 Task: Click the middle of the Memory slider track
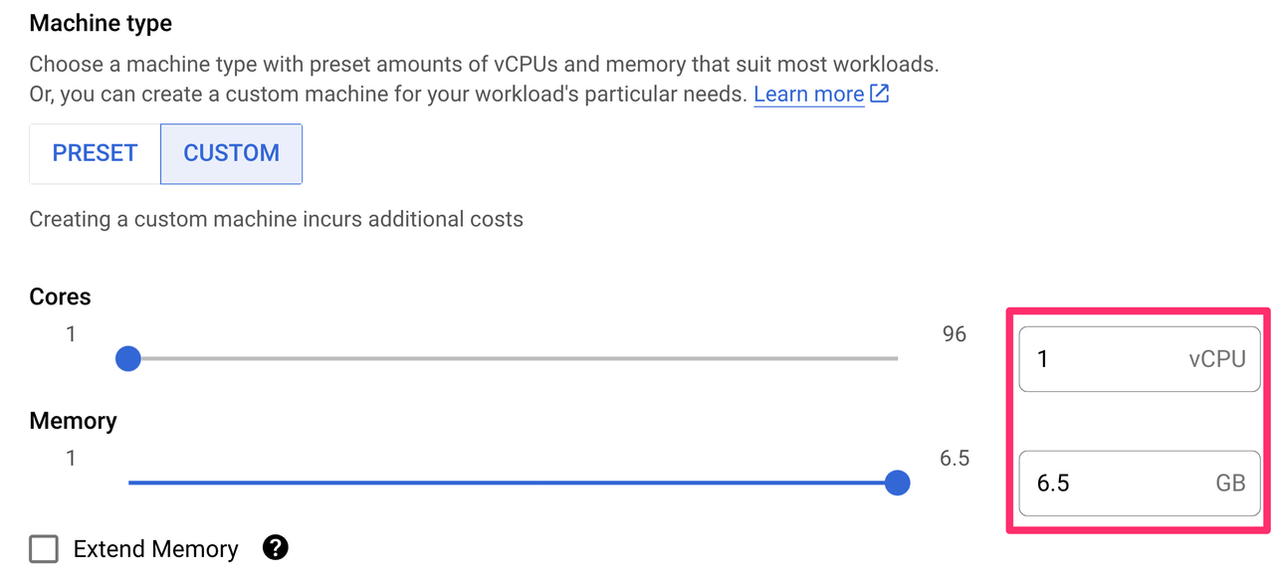tap(513, 483)
